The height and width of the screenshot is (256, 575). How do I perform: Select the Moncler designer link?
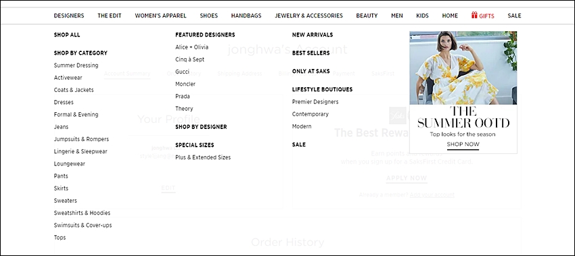pyautogui.click(x=185, y=84)
